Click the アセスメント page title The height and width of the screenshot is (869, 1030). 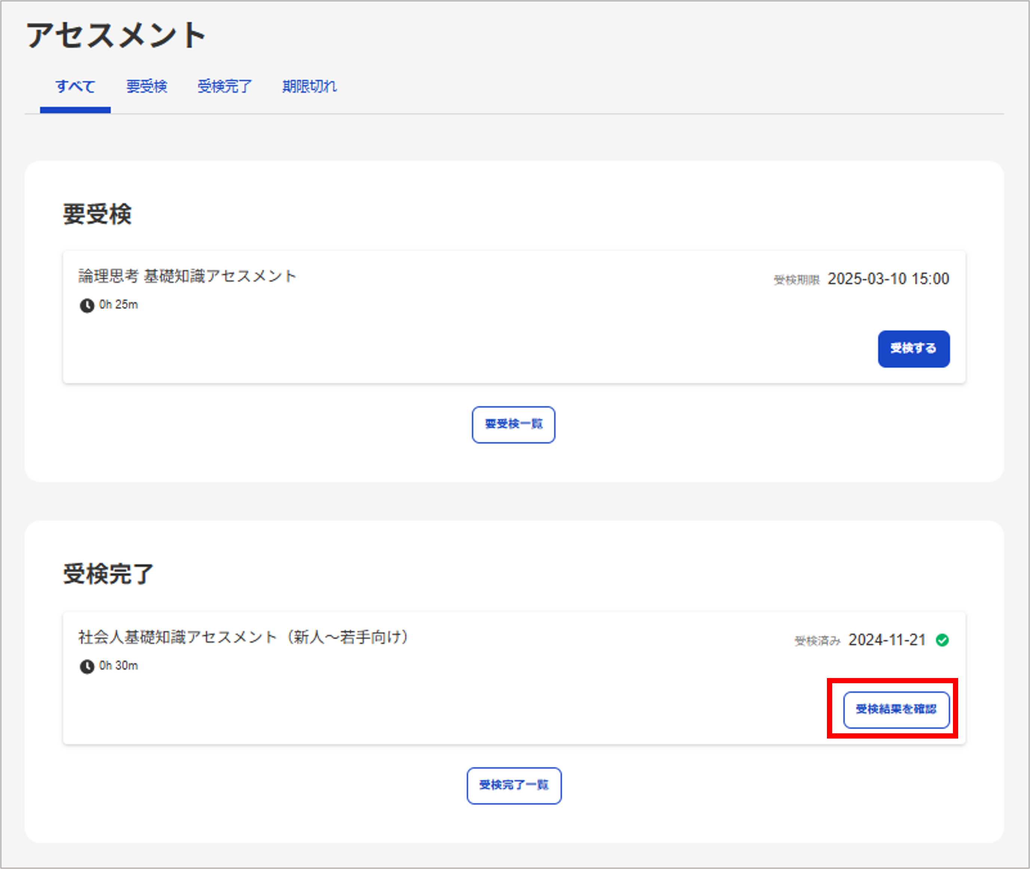point(116,36)
